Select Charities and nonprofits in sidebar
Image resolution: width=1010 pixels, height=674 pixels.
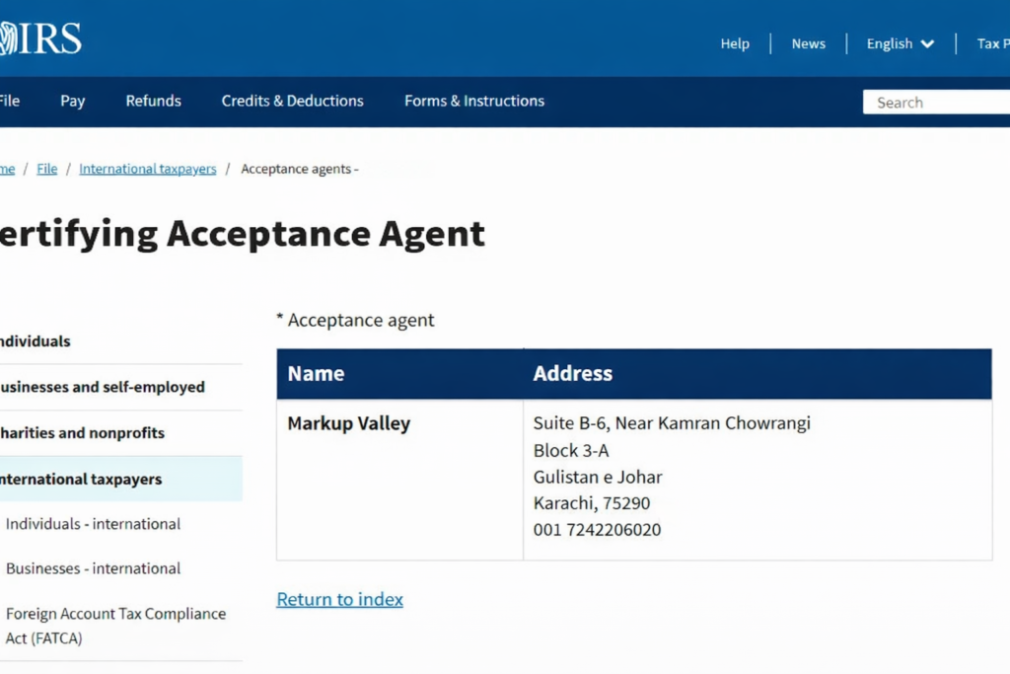(x=82, y=433)
